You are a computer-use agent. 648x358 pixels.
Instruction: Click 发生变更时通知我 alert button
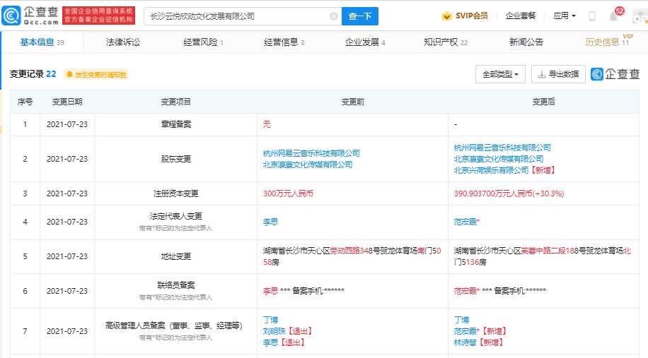(x=96, y=75)
